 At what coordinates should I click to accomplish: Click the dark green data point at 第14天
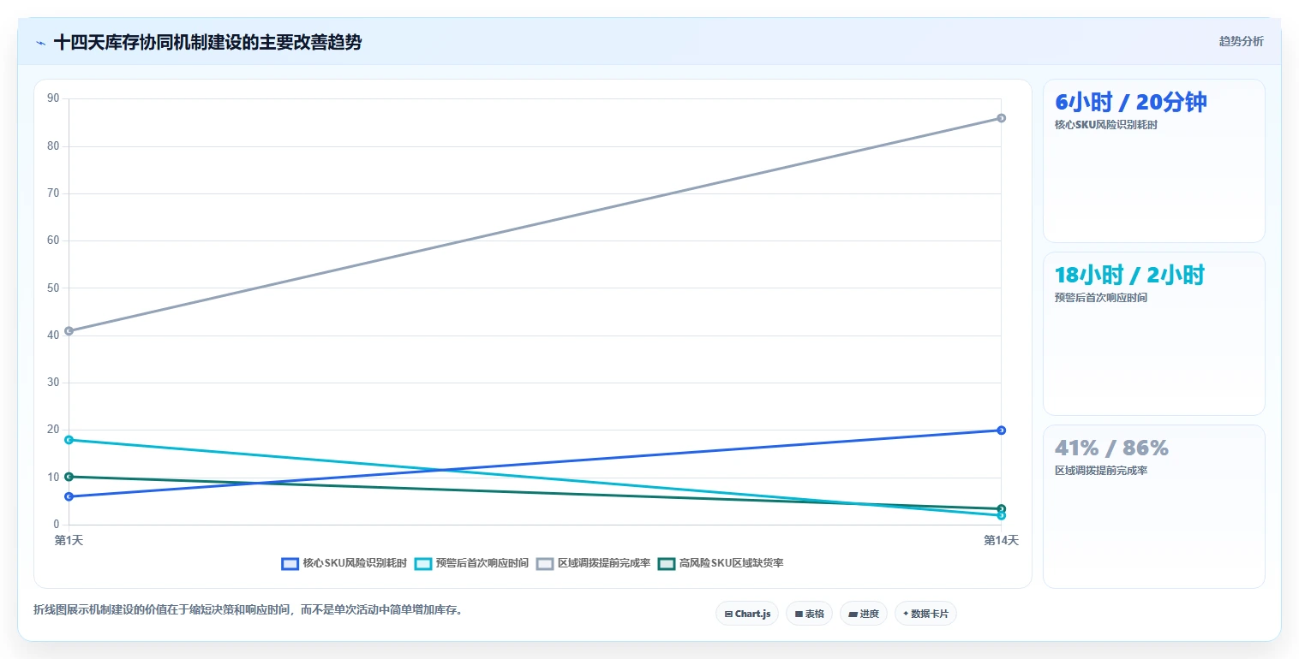pyautogui.click(x=1001, y=508)
